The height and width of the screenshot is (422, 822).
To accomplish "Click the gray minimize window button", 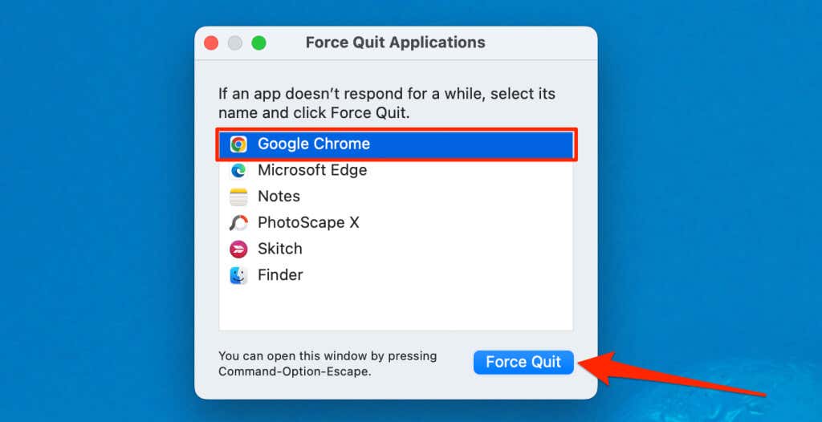I will tap(234, 43).
